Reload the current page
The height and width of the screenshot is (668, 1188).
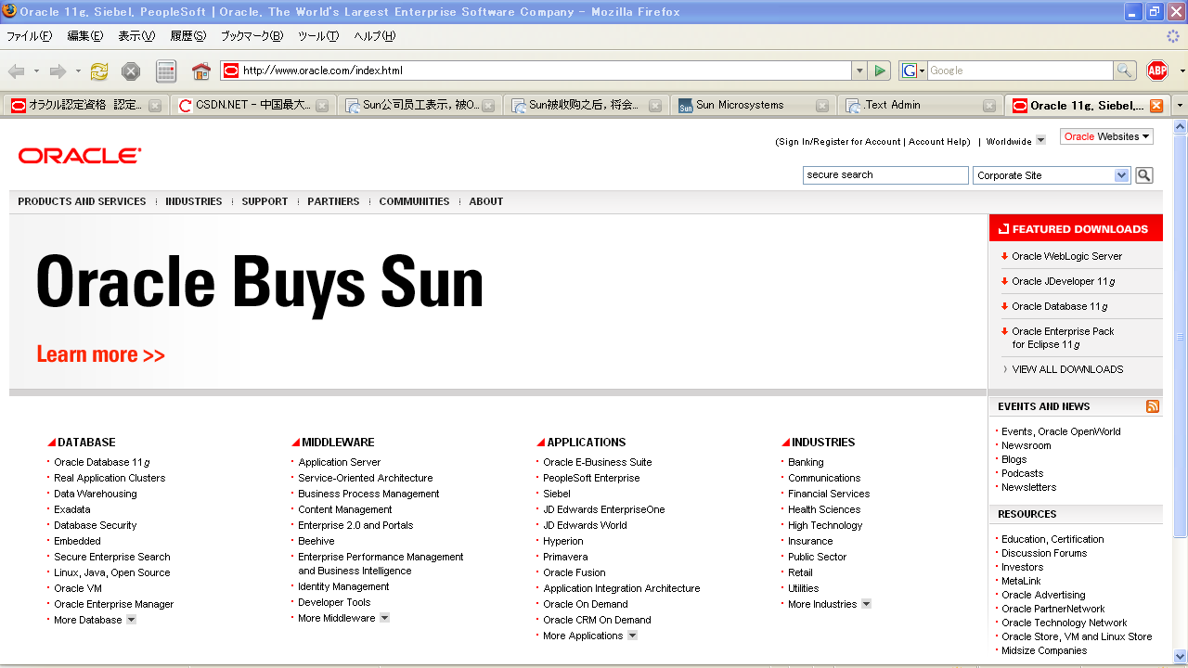99,71
